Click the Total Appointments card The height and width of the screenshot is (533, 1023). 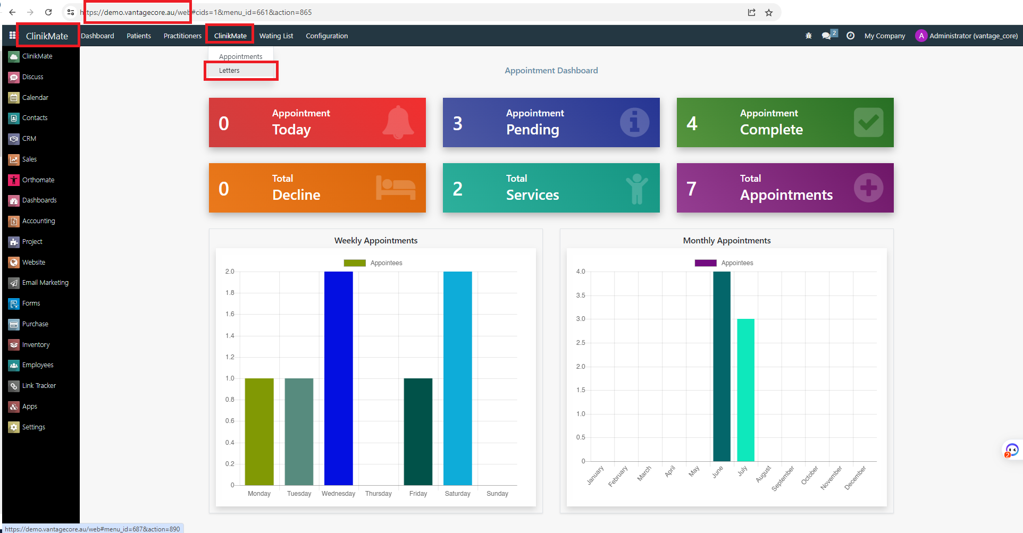(x=785, y=188)
